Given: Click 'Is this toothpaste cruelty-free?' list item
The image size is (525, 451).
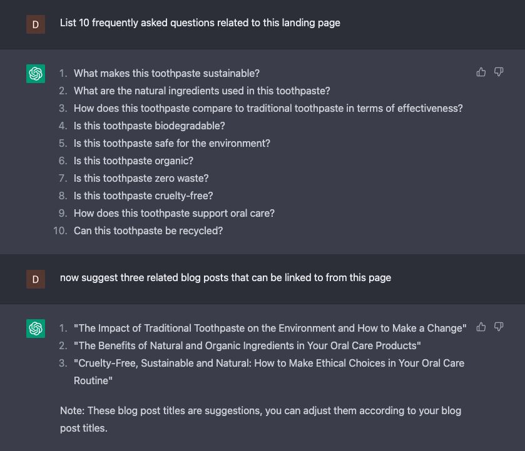Looking at the screenshot, I should 143,196.
